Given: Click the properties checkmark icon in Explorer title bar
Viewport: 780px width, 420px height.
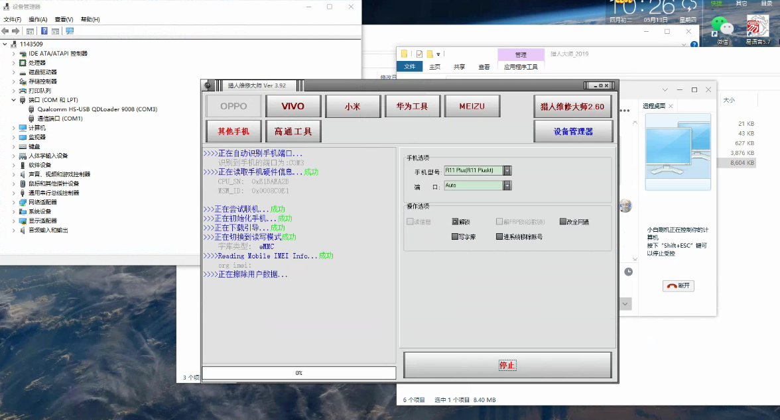Looking at the screenshot, I should 419,54.
